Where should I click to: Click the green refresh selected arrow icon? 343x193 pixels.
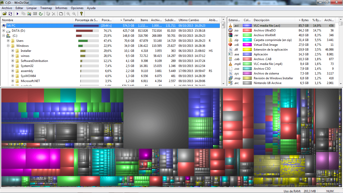(x=40, y=14)
